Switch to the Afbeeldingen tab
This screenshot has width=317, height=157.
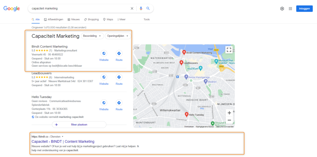(54, 19)
